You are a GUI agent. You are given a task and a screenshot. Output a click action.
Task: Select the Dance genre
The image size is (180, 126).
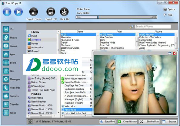click(64, 43)
